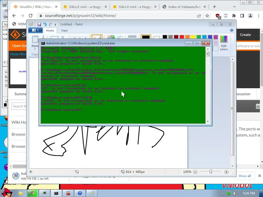Screen dimensions: 263x197
Task: Open Customize Quick Access Toolbar arrow in Paint
Action: 55,25
